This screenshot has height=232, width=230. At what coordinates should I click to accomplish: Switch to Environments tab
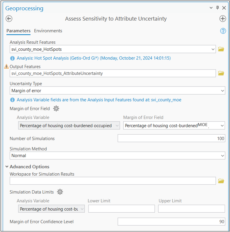48,31
